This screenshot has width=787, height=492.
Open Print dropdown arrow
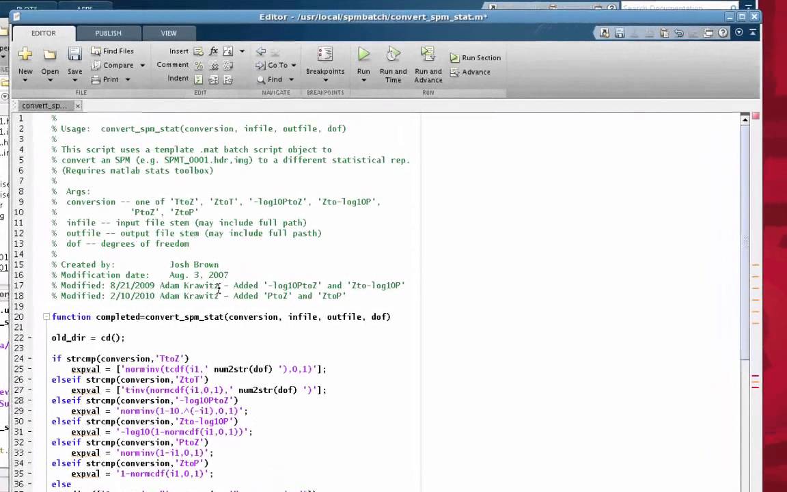(128, 79)
